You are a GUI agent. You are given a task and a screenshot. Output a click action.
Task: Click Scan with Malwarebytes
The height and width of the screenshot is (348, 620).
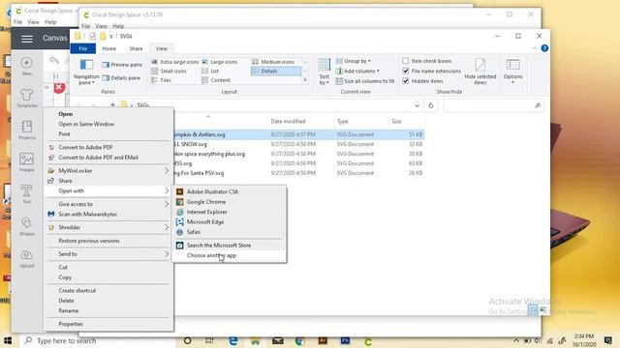pyautogui.click(x=108, y=215)
